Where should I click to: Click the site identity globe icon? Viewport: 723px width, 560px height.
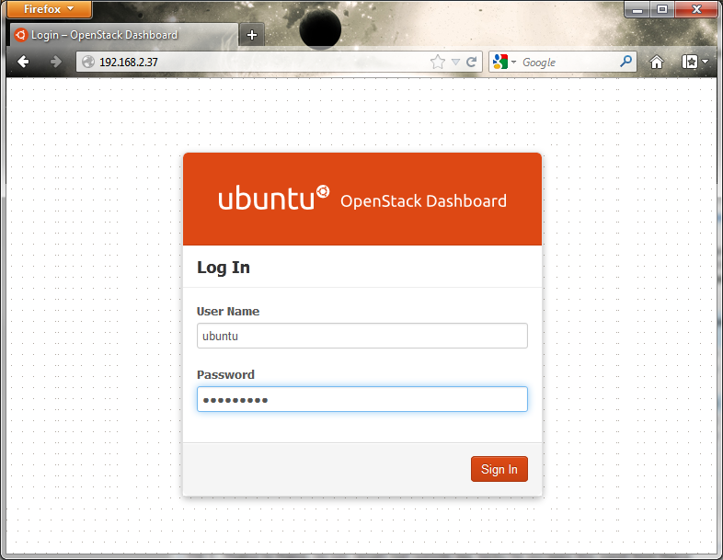(x=88, y=62)
